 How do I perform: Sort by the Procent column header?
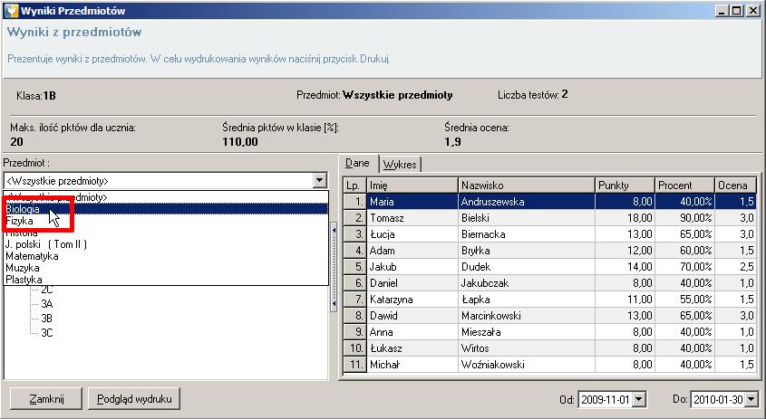click(684, 186)
